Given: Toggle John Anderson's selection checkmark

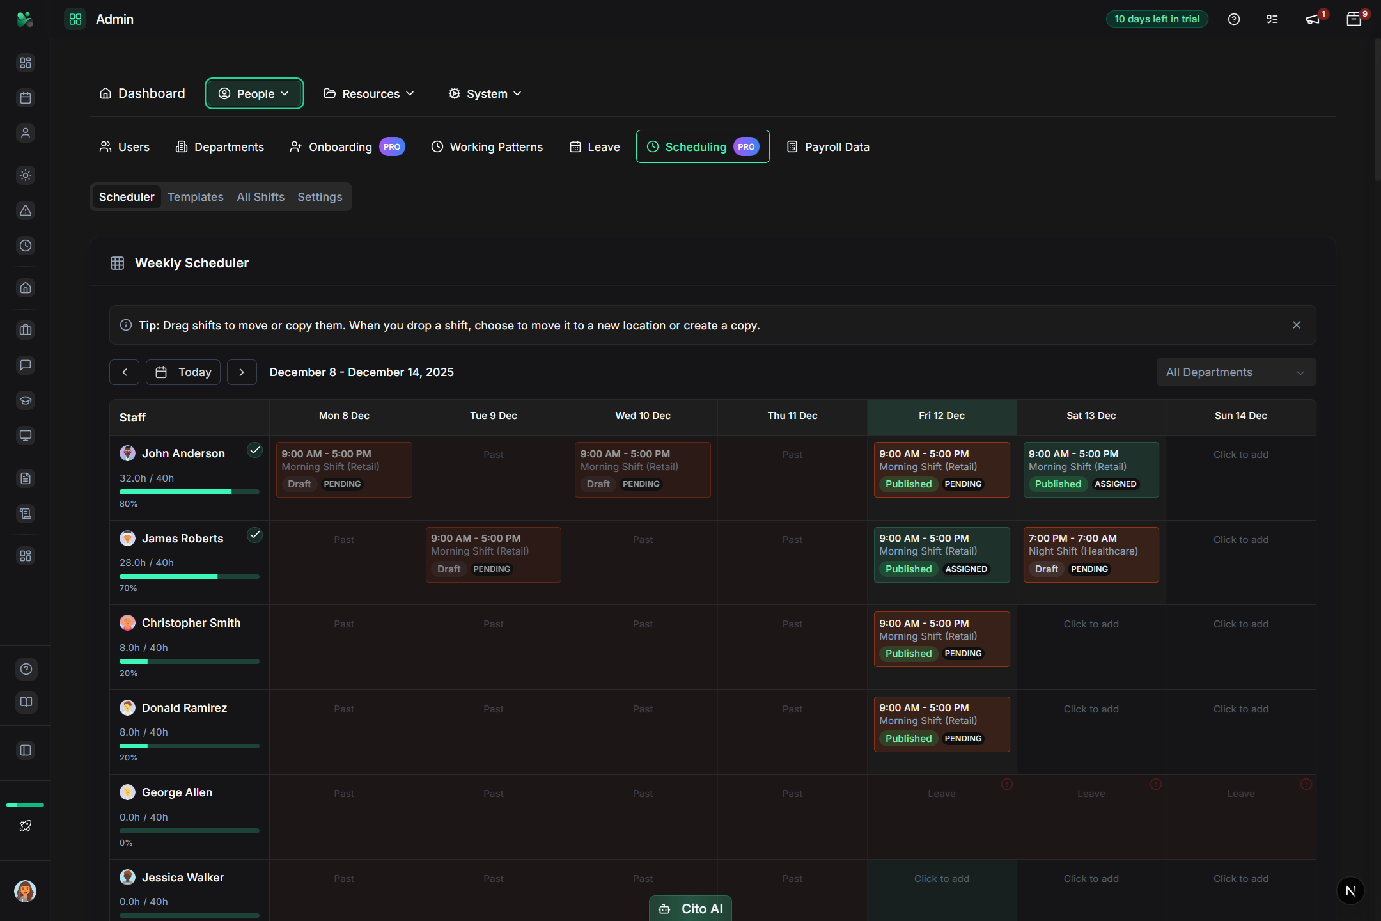Looking at the screenshot, I should pos(255,450).
